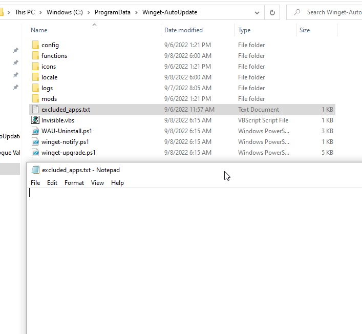Select the winget-notify.ps1 file name
This screenshot has width=362, height=334.
click(x=65, y=142)
